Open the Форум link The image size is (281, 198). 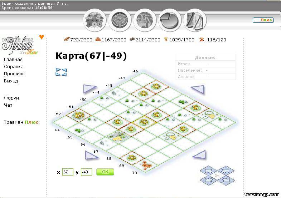point(11,98)
